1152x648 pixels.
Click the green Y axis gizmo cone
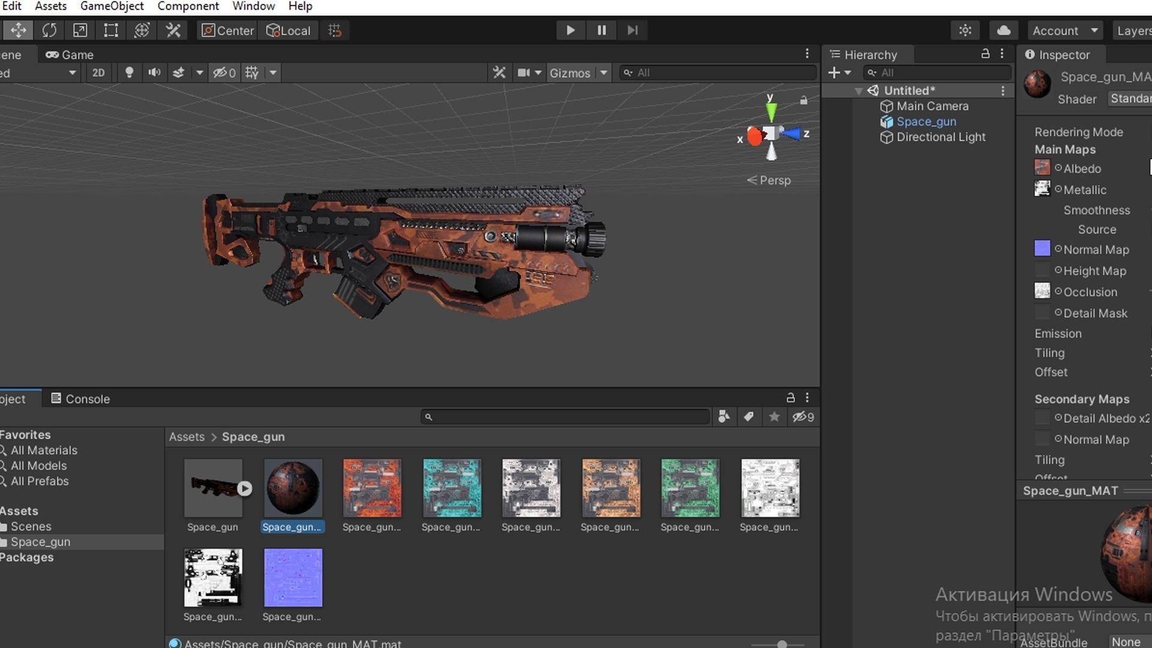click(x=772, y=111)
